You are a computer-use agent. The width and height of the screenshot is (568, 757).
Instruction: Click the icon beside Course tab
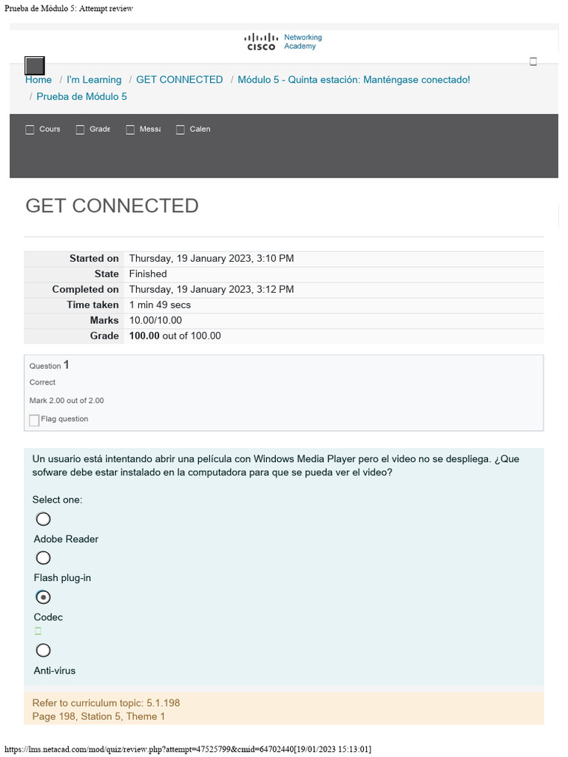pyautogui.click(x=30, y=129)
